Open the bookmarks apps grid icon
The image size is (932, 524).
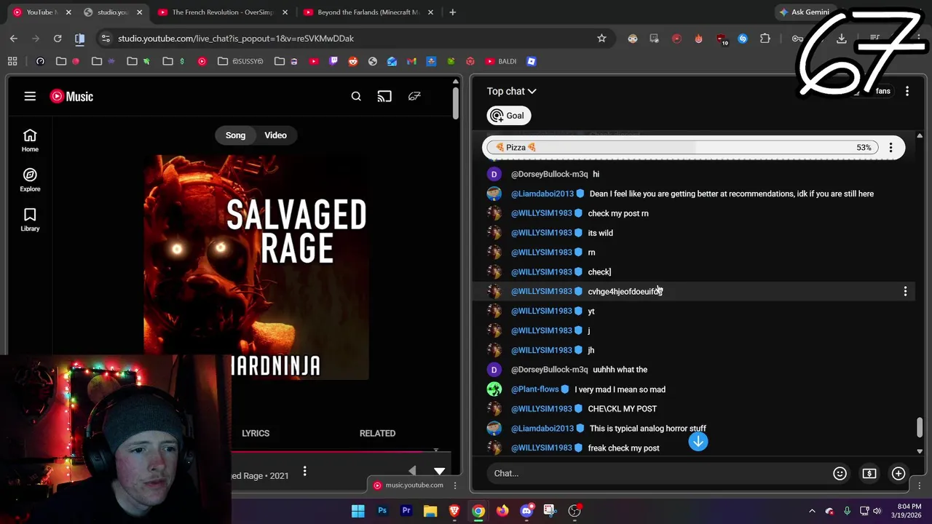coord(12,61)
